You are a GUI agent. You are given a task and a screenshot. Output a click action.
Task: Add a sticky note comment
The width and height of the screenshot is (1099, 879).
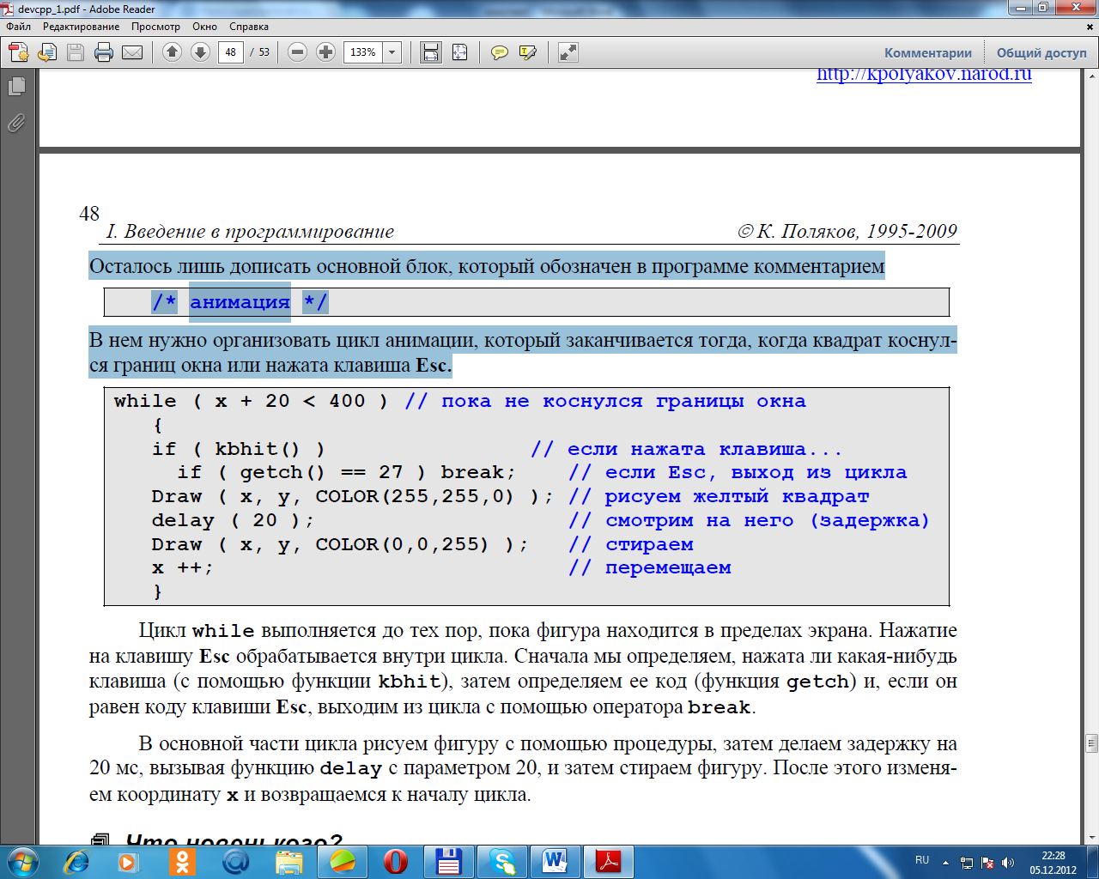(x=499, y=53)
